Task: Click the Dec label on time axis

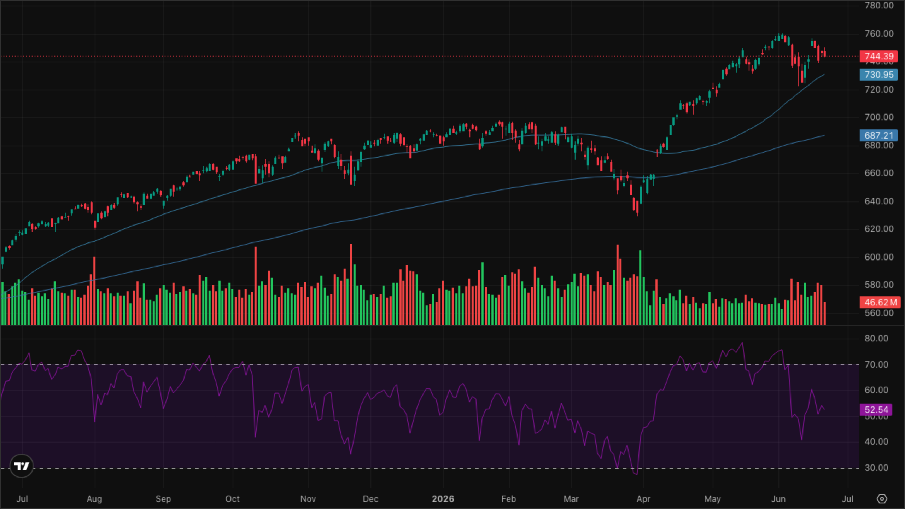Action: click(x=370, y=499)
